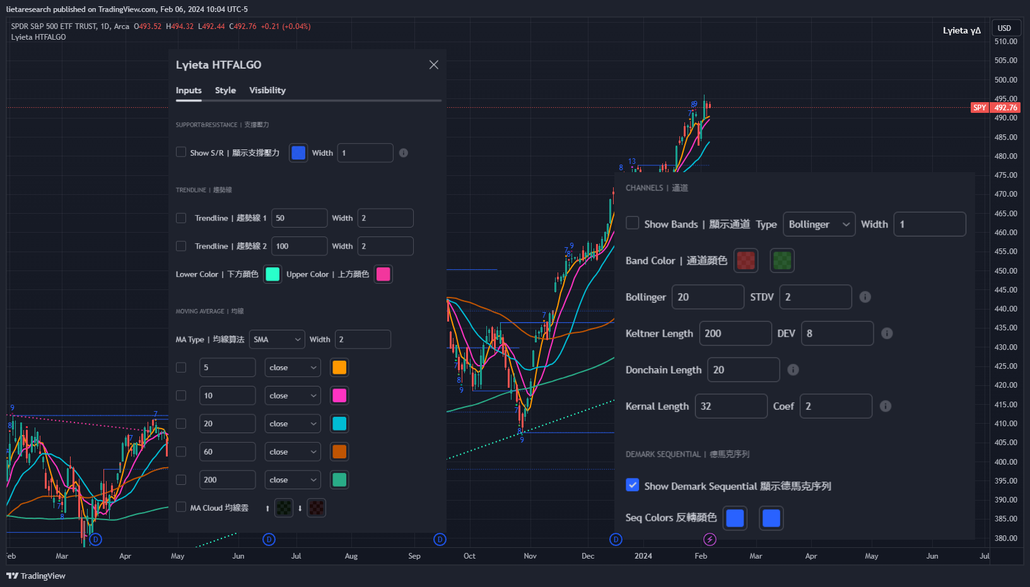This screenshot has width=1030, height=587.
Task: Click the info icon next to Keltner DEV
Action: pyautogui.click(x=887, y=334)
